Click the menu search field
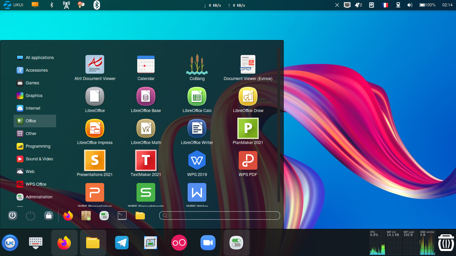Viewport: 456px width, 256px height. tap(219, 216)
